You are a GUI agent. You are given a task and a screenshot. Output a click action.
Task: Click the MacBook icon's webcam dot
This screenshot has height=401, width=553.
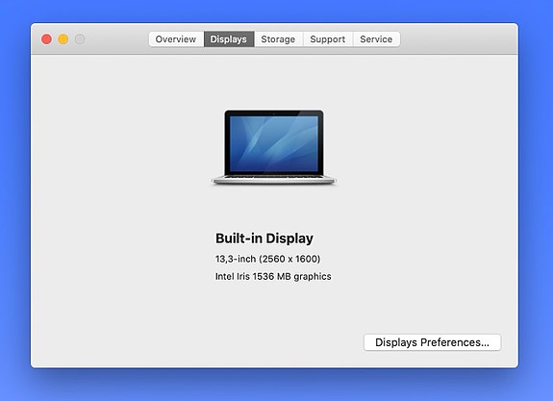[274, 113]
